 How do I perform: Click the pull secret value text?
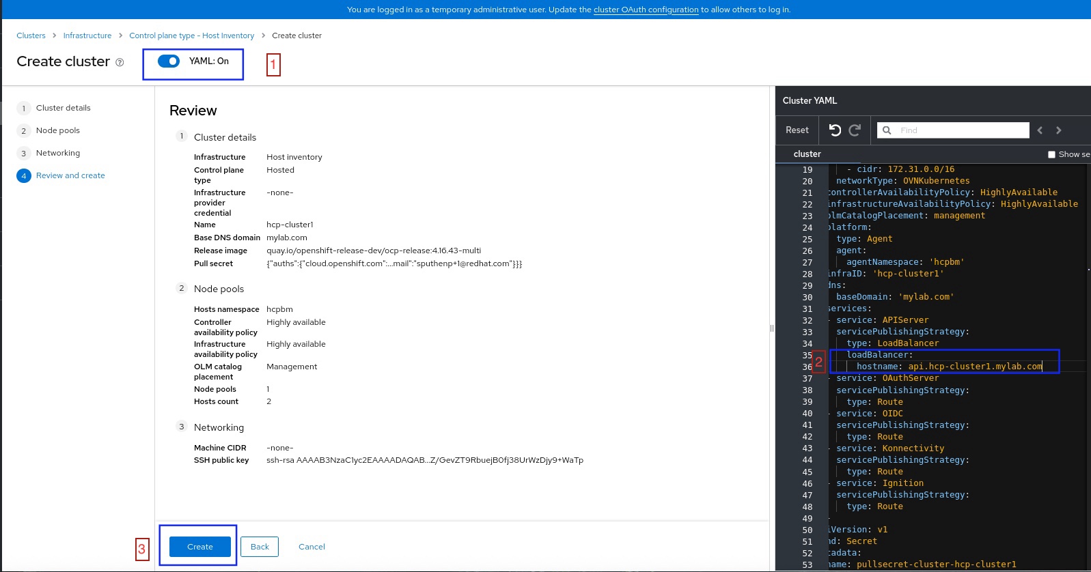(x=394, y=263)
